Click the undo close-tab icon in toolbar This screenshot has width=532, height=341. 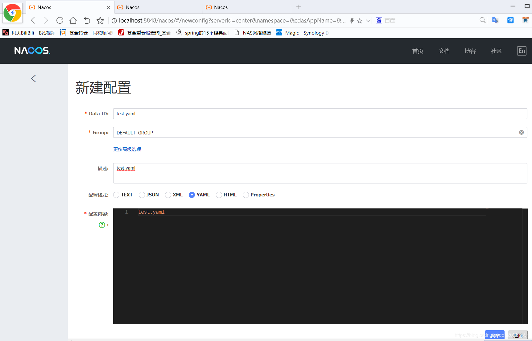pyautogui.click(x=87, y=20)
